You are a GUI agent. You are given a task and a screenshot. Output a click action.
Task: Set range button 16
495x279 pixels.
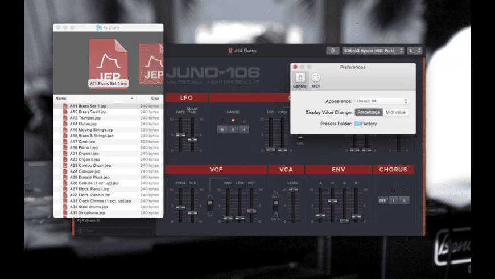(x=222, y=130)
